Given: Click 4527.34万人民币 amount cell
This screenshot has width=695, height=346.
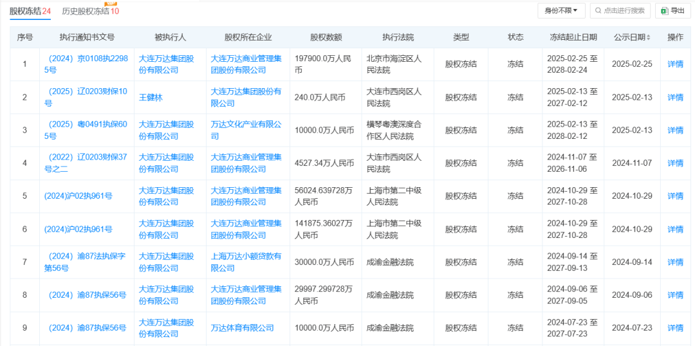Looking at the screenshot, I should [x=324, y=163].
